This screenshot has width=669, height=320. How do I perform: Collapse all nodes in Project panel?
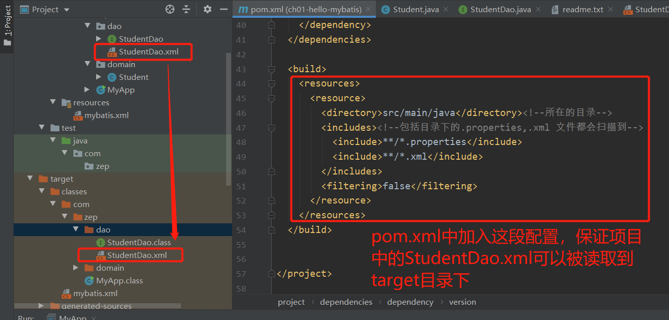click(186, 9)
